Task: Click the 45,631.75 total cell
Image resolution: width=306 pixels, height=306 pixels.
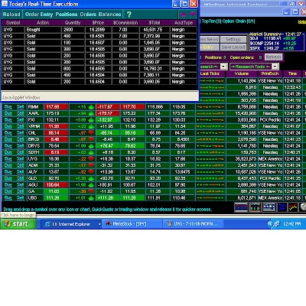Action: click(x=154, y=30)
